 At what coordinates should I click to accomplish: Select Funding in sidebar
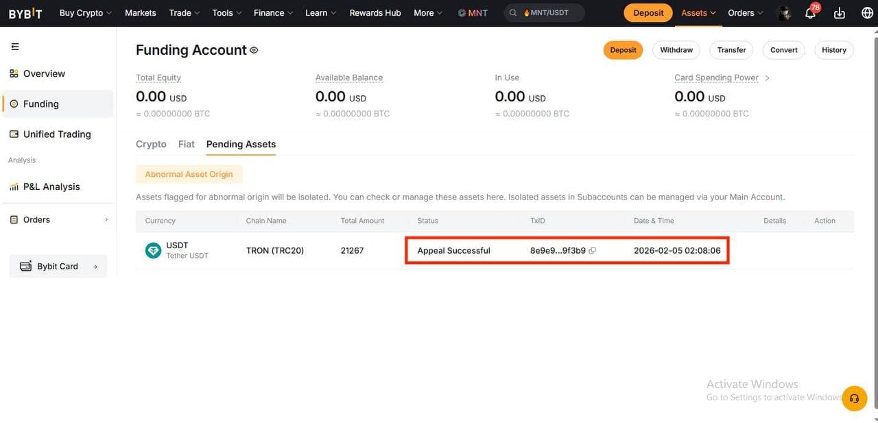[x=58, y=104]
